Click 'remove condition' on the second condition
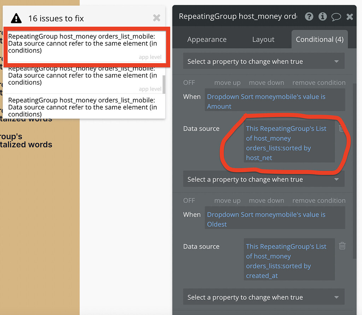The width and height of the screenshot is (362, 315). coord(319,200)
